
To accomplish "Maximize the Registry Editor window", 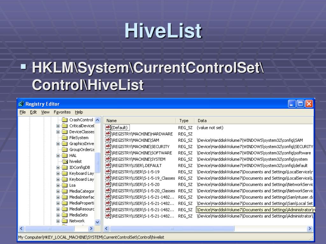I will click(x=300, y=104).
